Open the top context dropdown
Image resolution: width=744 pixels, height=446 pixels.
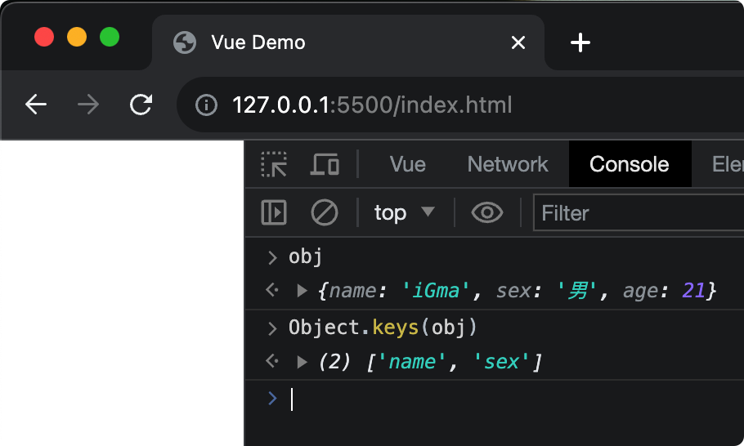coord(404,213)
